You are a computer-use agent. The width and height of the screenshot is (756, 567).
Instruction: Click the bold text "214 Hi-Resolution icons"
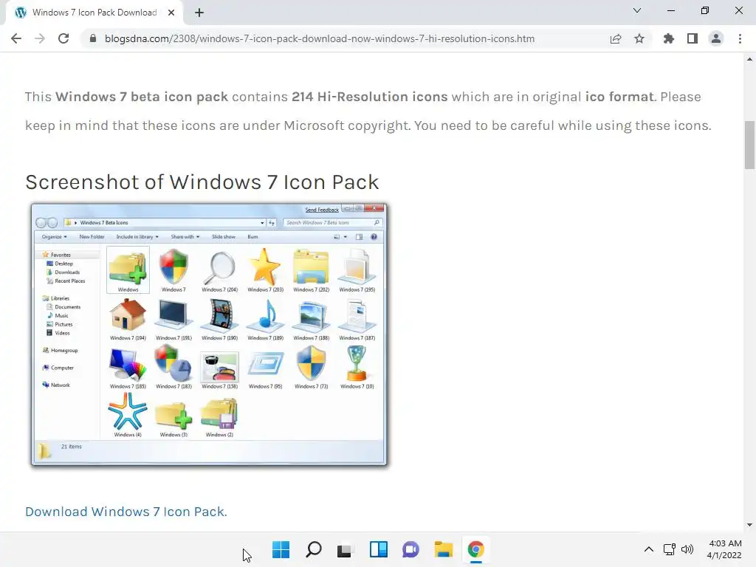[369, 97]
